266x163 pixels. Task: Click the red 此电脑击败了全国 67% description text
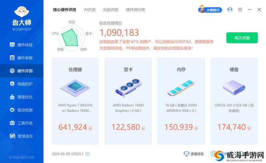tap(156, 45)
